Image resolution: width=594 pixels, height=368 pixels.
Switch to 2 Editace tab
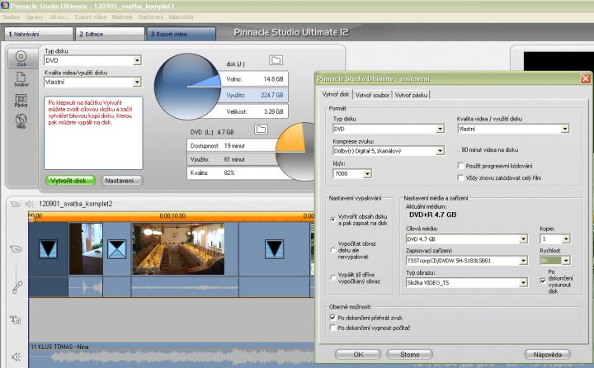point(110,34)
